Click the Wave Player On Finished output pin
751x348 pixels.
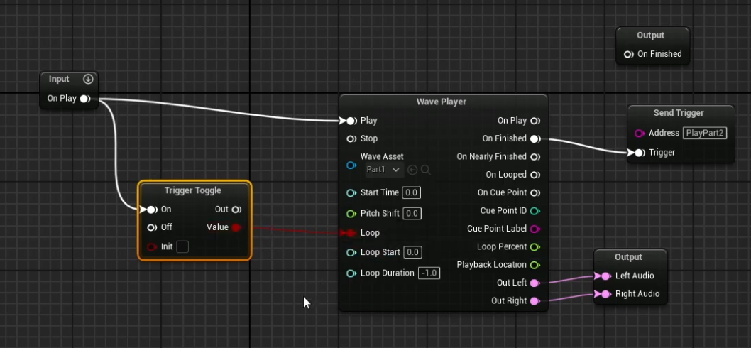click(x=535, y=138)
